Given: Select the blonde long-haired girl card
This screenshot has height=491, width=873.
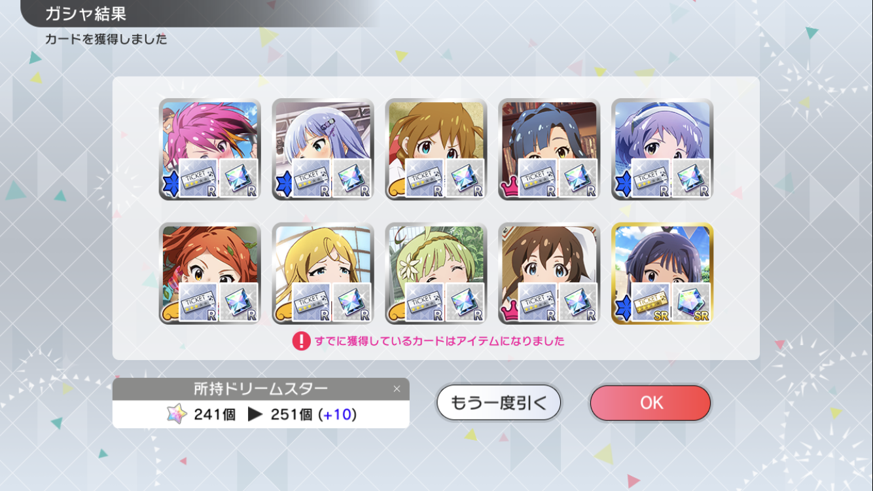Looking at the screenshot, I should click(x=323, y=274).
